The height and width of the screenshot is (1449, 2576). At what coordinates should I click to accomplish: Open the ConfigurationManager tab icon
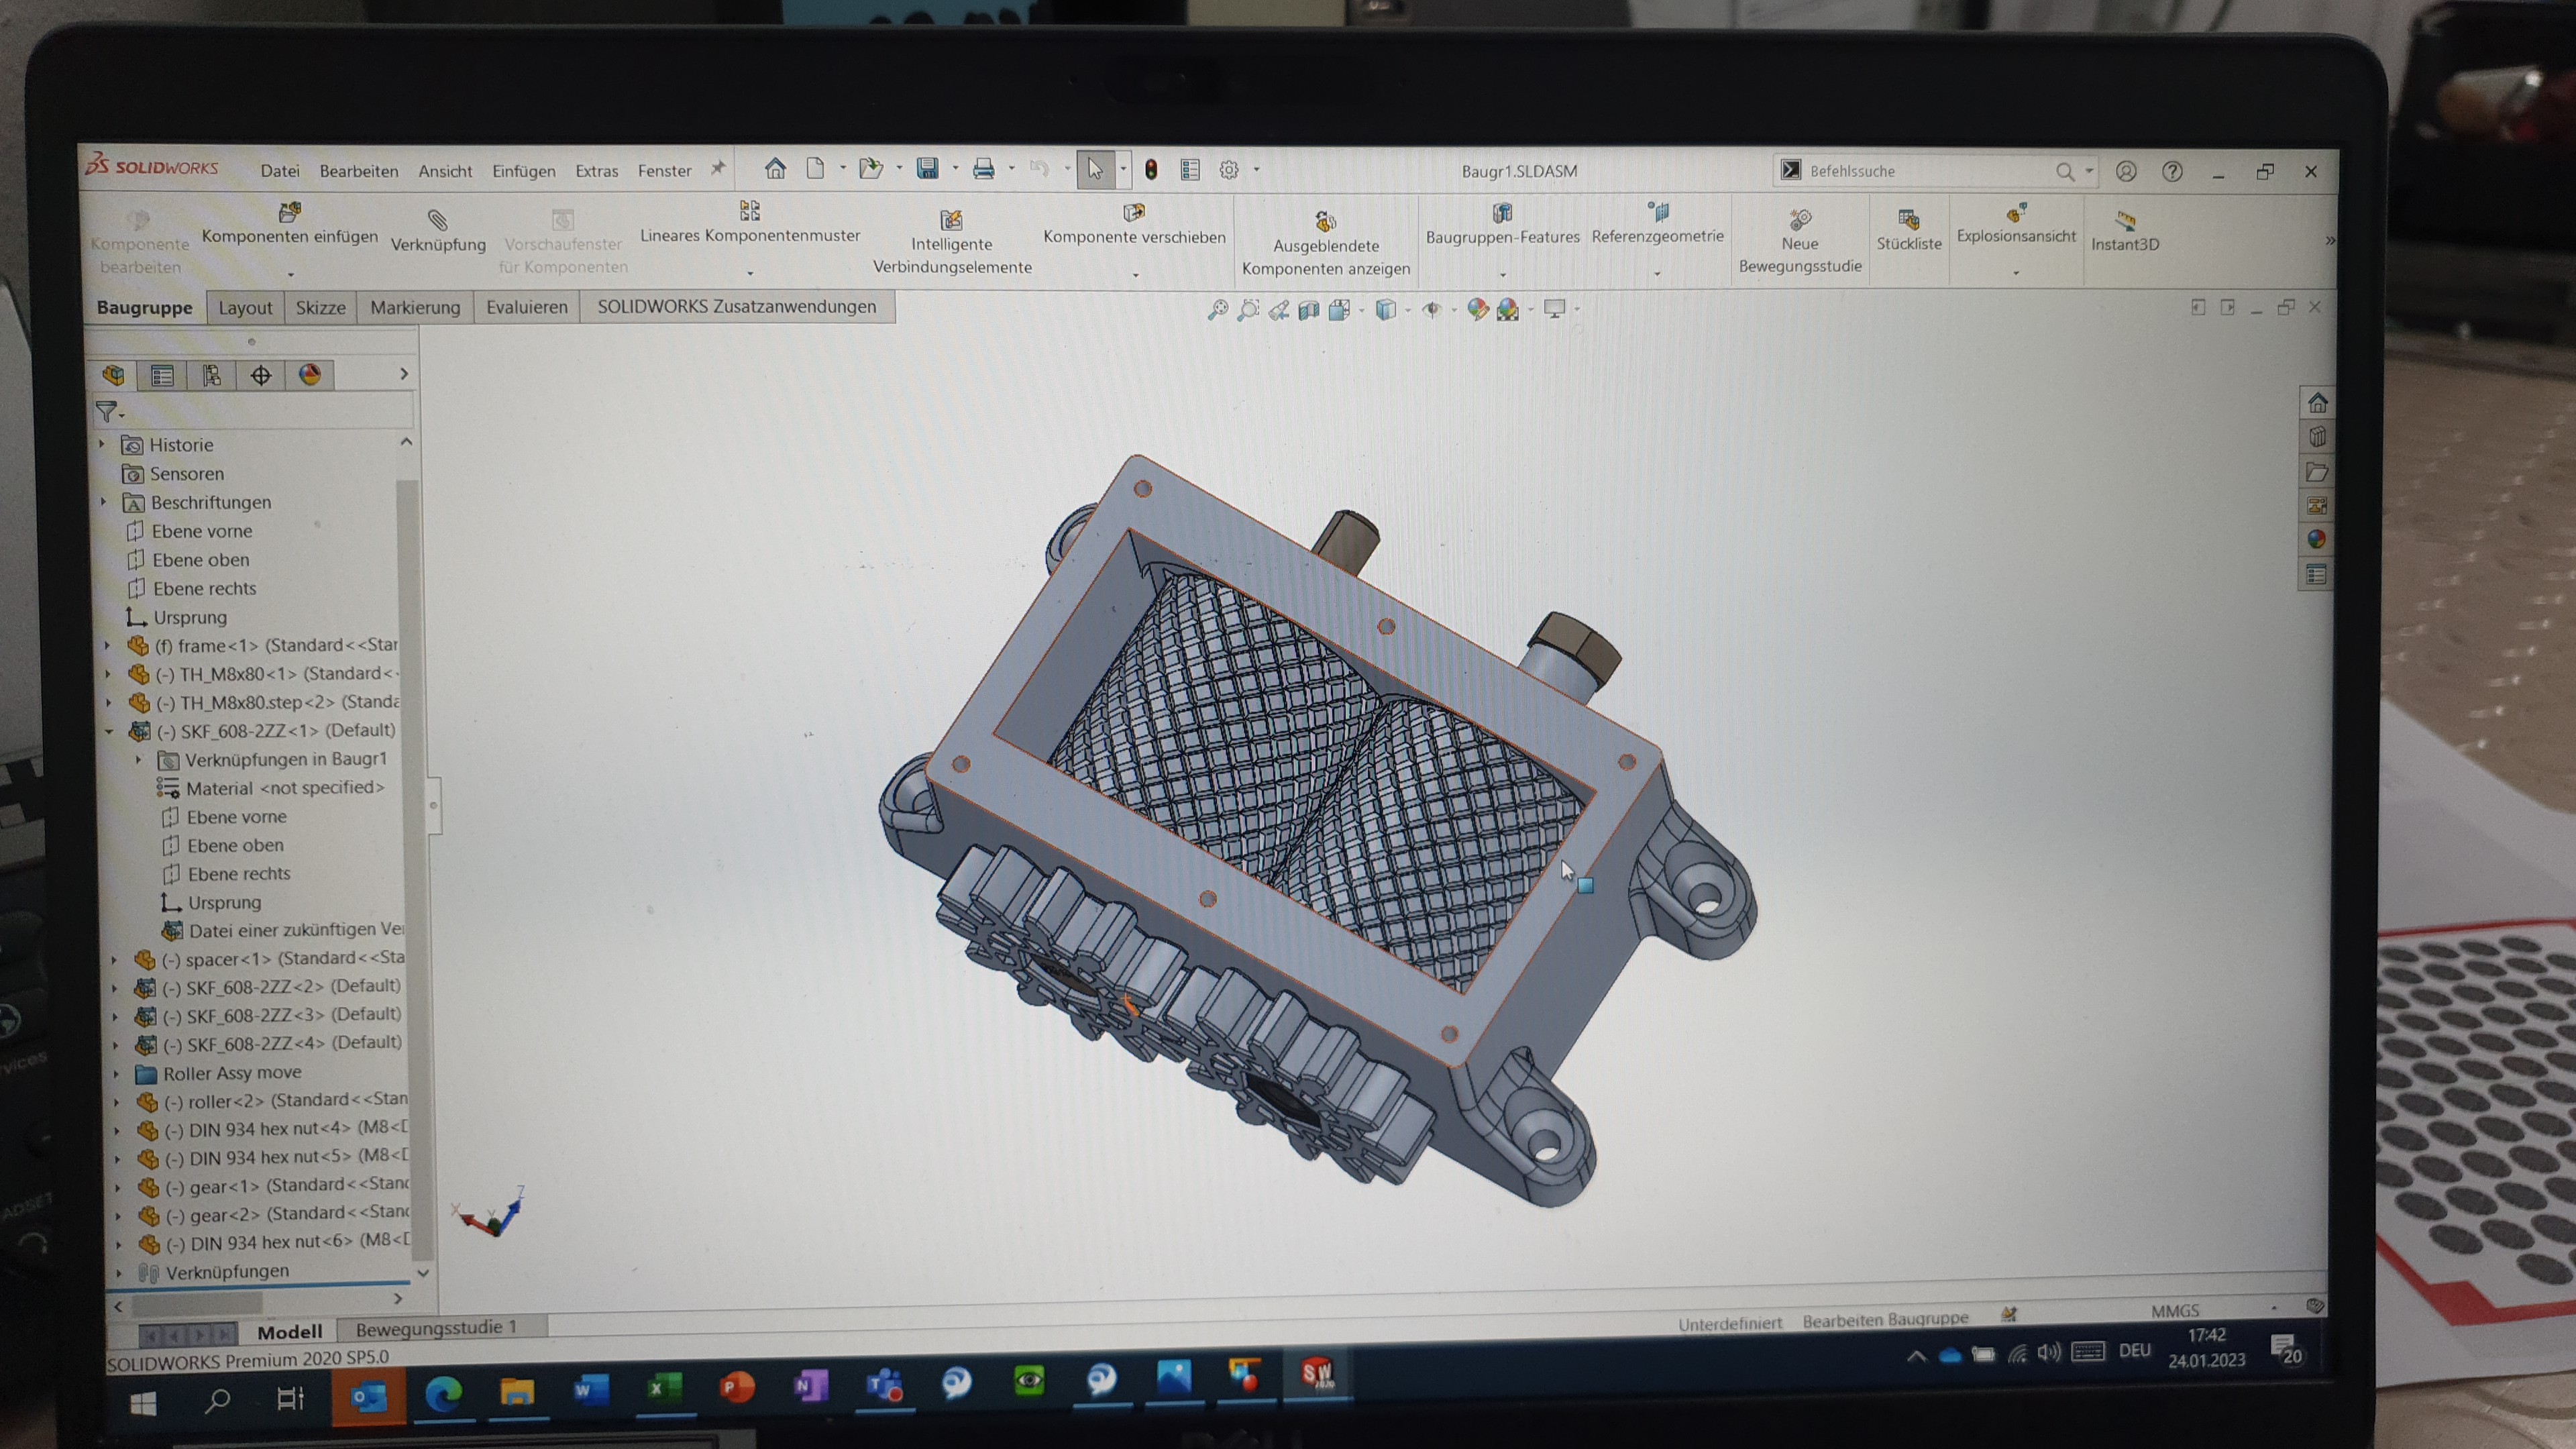[x=212, y=375]
